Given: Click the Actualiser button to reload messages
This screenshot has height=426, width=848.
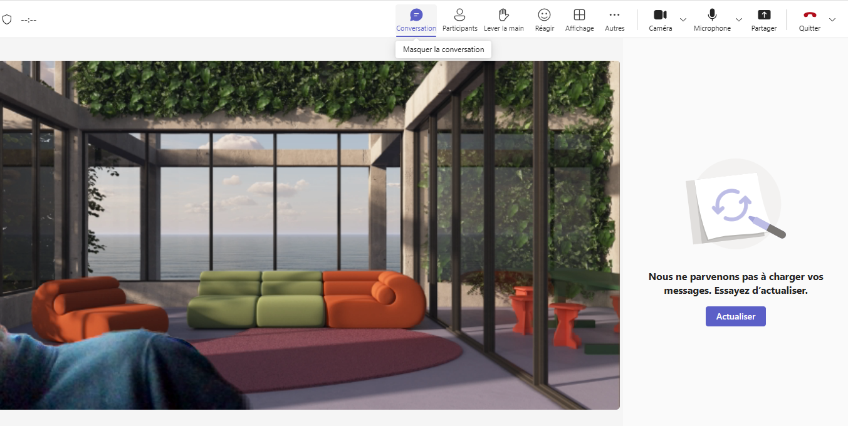Looking at the screenshot, I should pyautogui.click(x=736, y=316).
